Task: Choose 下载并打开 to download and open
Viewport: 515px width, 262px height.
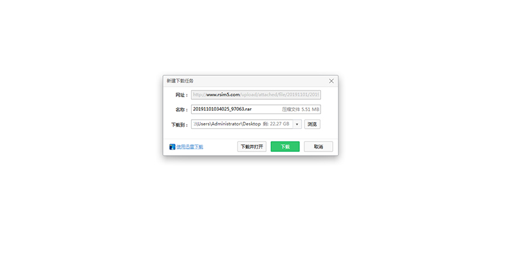Action: (x=252, y=146)
